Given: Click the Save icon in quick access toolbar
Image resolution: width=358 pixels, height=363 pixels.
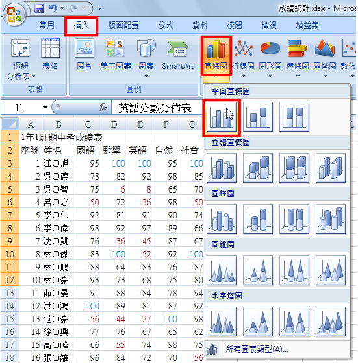Looking at the screenshot, I should click(x=39, y=8).
